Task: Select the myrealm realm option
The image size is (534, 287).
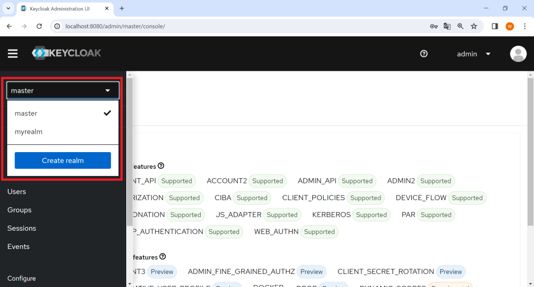Action: click(63, 132)
